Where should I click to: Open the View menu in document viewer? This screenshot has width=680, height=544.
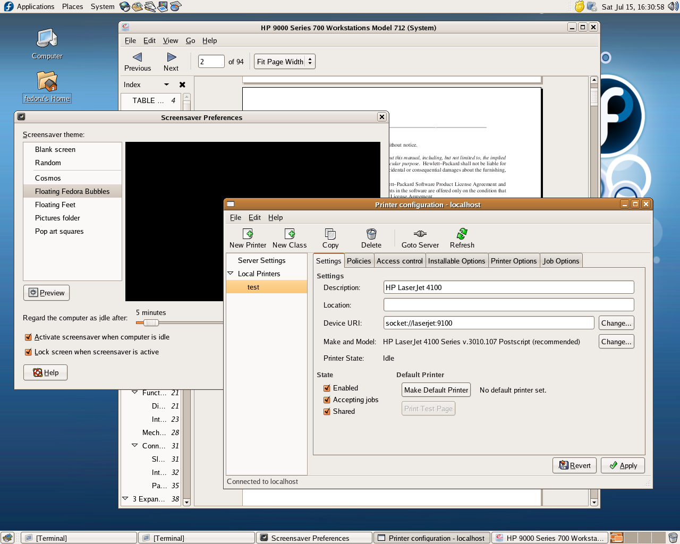(171, 40)
